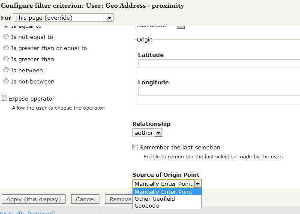Open the "For" display override dropdown

click(63, 18)
